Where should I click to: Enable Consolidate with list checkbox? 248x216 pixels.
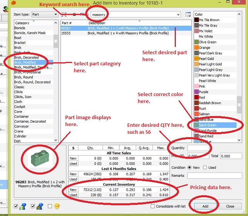pyautogui.click(x=153, y=206)
